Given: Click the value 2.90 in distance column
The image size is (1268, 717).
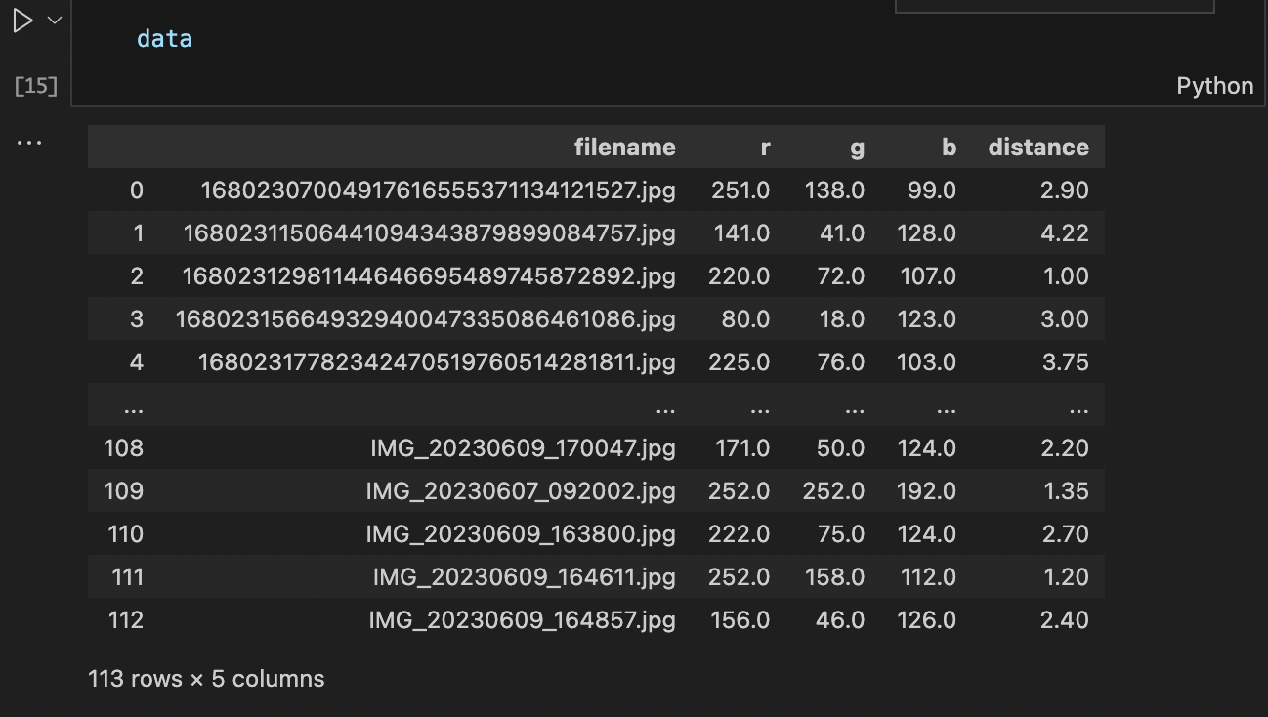Looking at the screenshot, I should coord(1065,190).
